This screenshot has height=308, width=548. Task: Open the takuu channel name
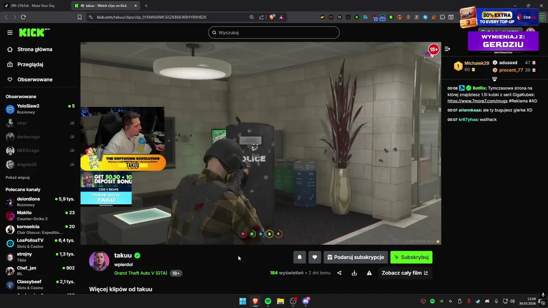[123, 255]
